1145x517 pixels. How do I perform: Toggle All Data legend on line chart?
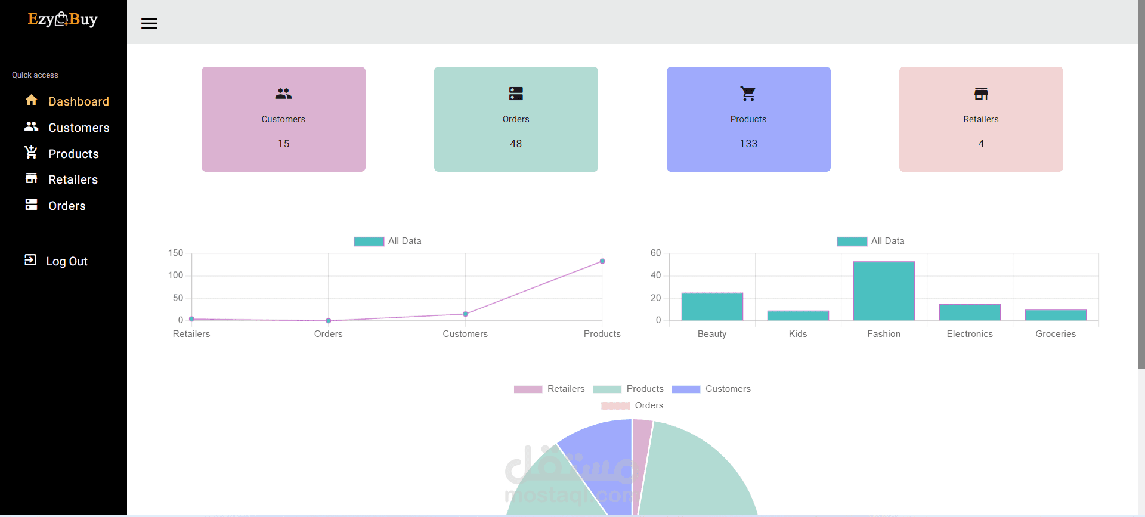(x=388, y=241)
